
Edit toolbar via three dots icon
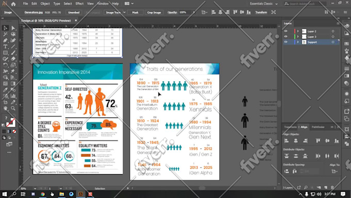[9, 153]
